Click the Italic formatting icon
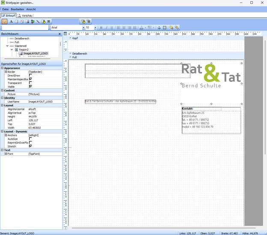 tap(107, 27)
